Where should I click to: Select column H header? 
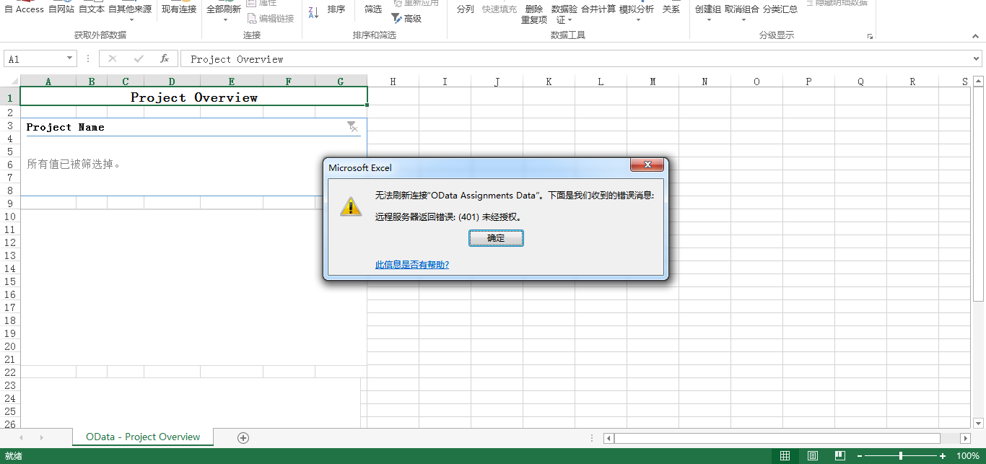point(393,82)
